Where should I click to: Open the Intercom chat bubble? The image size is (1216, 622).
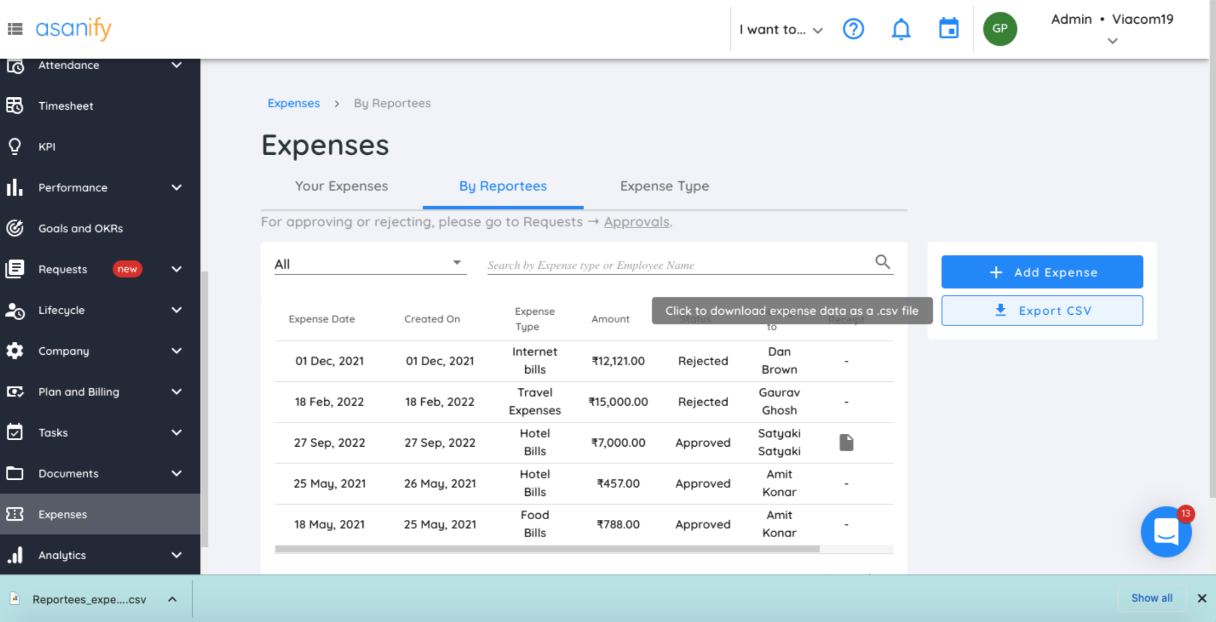(1166, 532)
